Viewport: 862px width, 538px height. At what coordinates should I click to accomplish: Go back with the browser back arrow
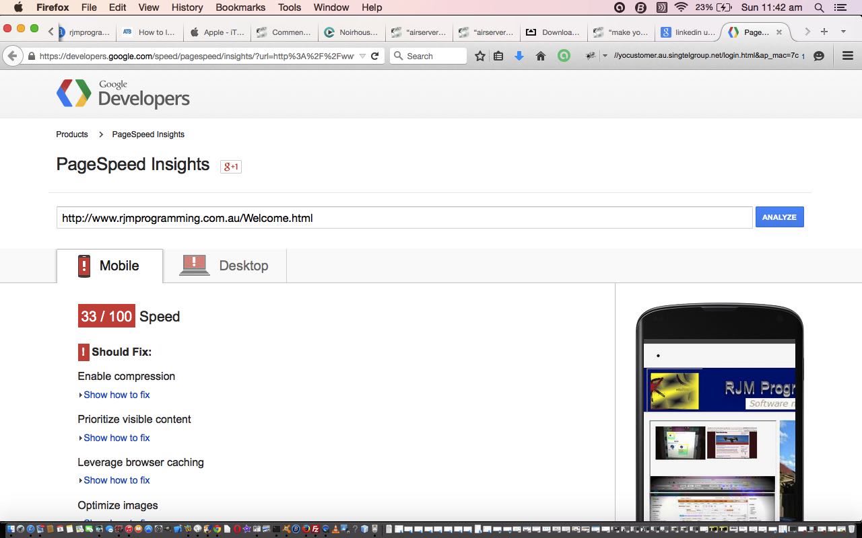(x=12, y=56)
